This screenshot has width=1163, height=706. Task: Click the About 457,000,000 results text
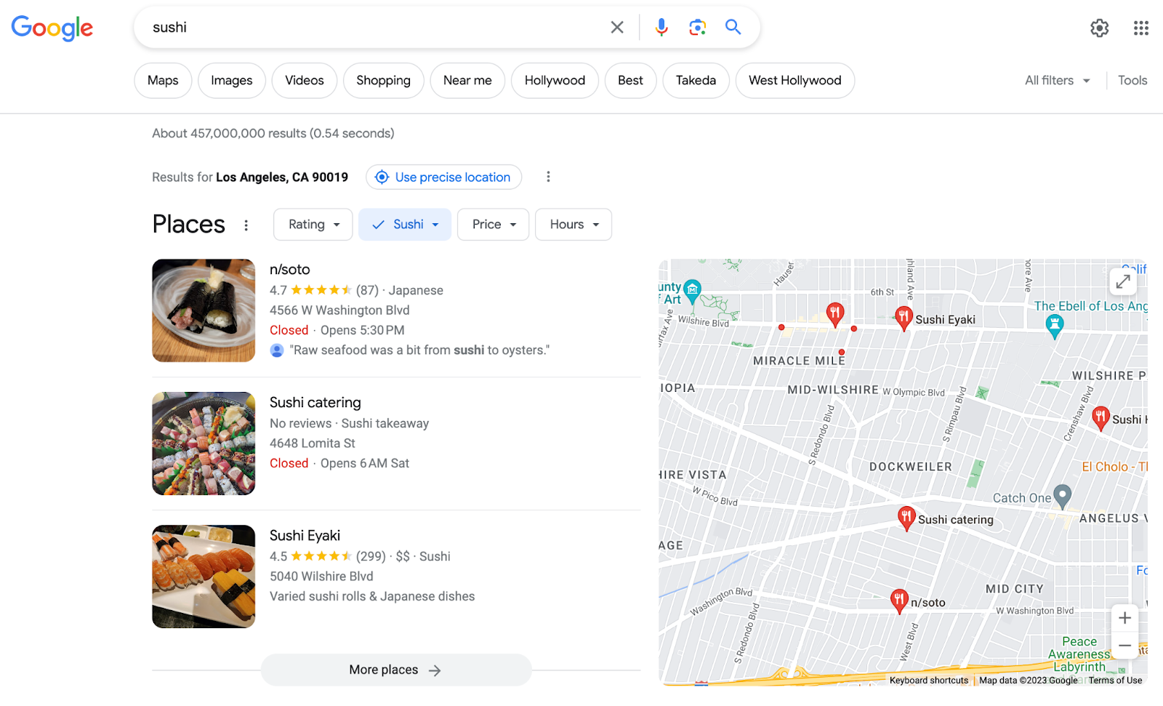point(273,134)
